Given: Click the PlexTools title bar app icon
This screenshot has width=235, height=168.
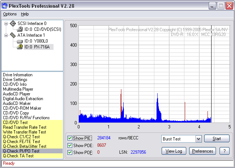Looking at the screenshot, I should (4, 6).
